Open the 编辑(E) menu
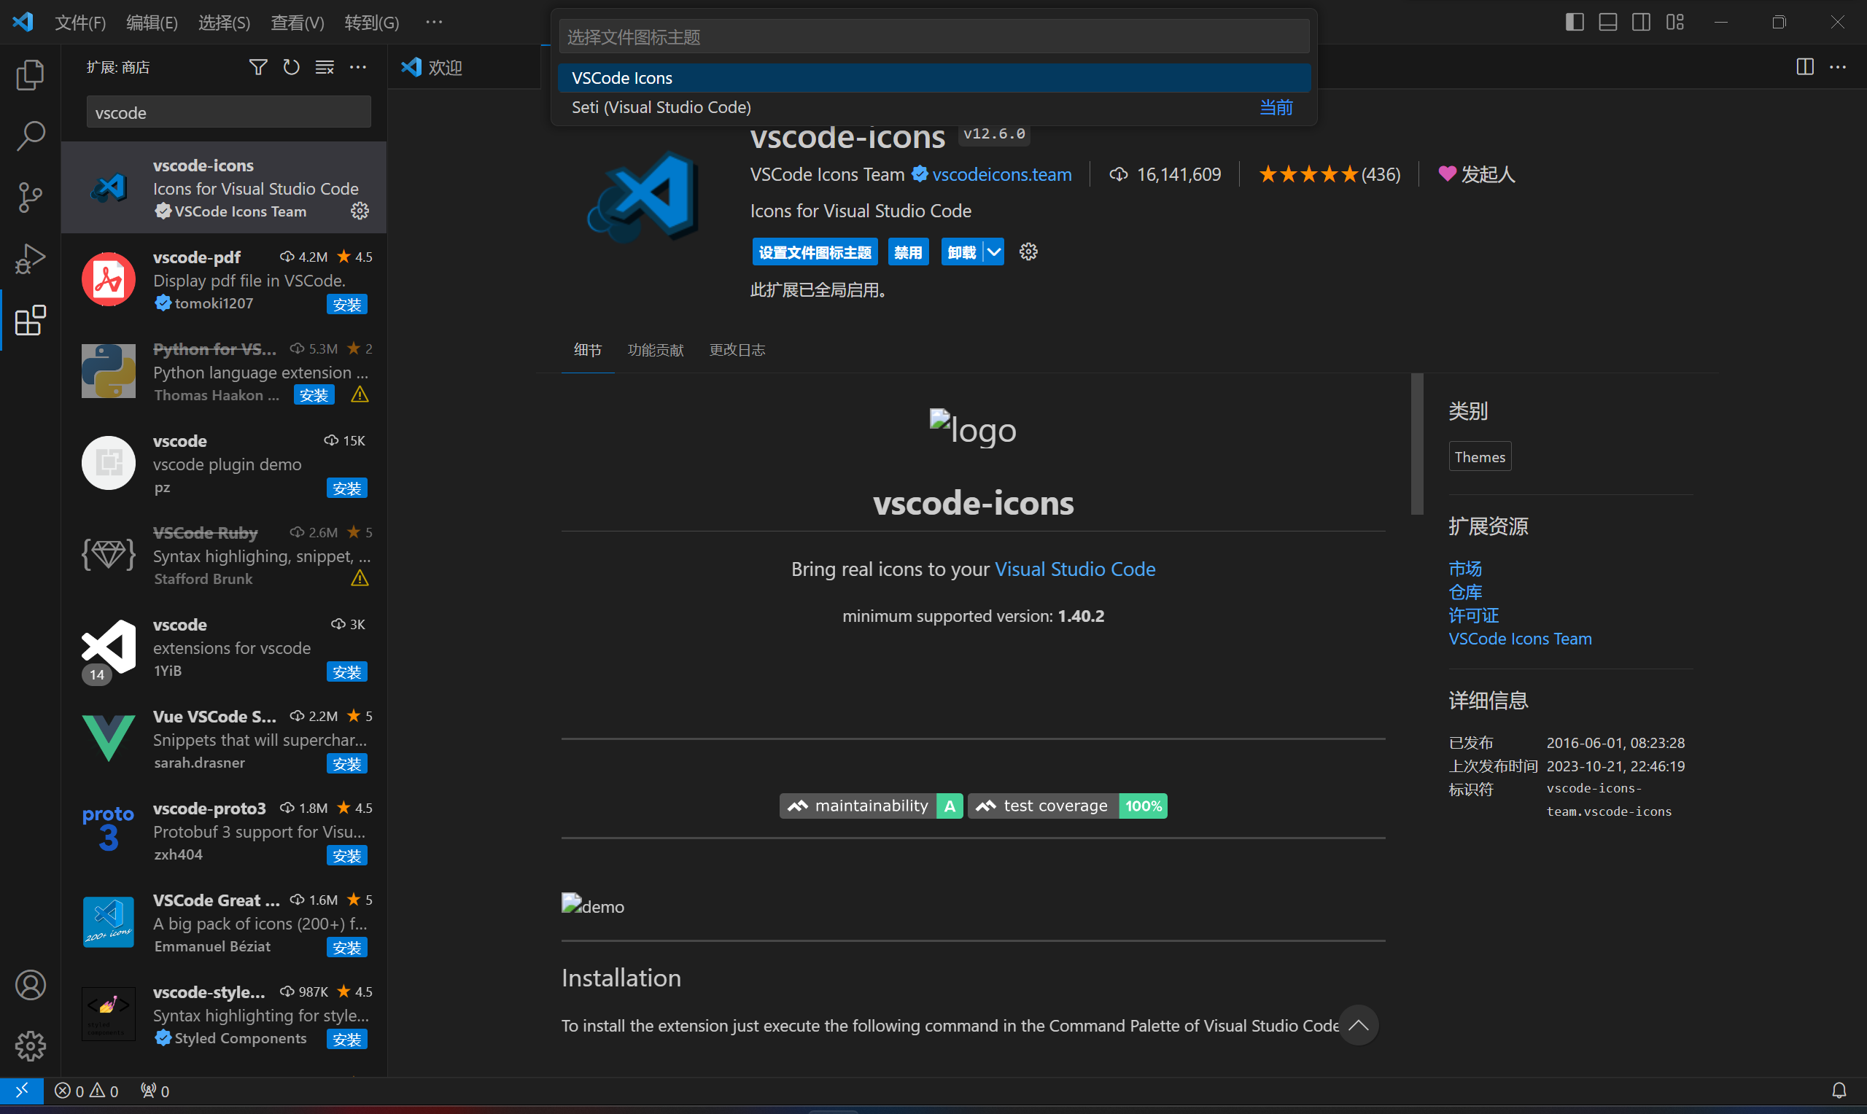 point(152,23)
